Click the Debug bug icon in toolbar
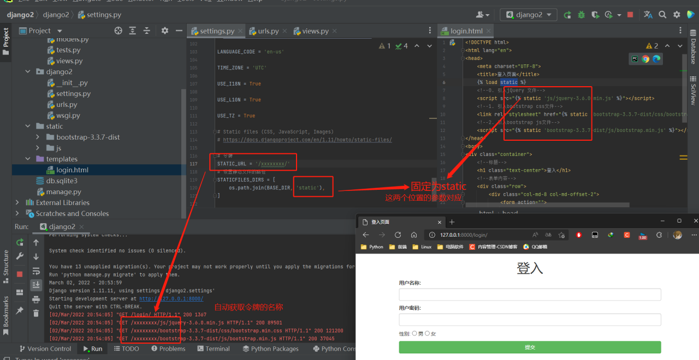The height and width of the screenshot is (360, 699). click(581, 15)
